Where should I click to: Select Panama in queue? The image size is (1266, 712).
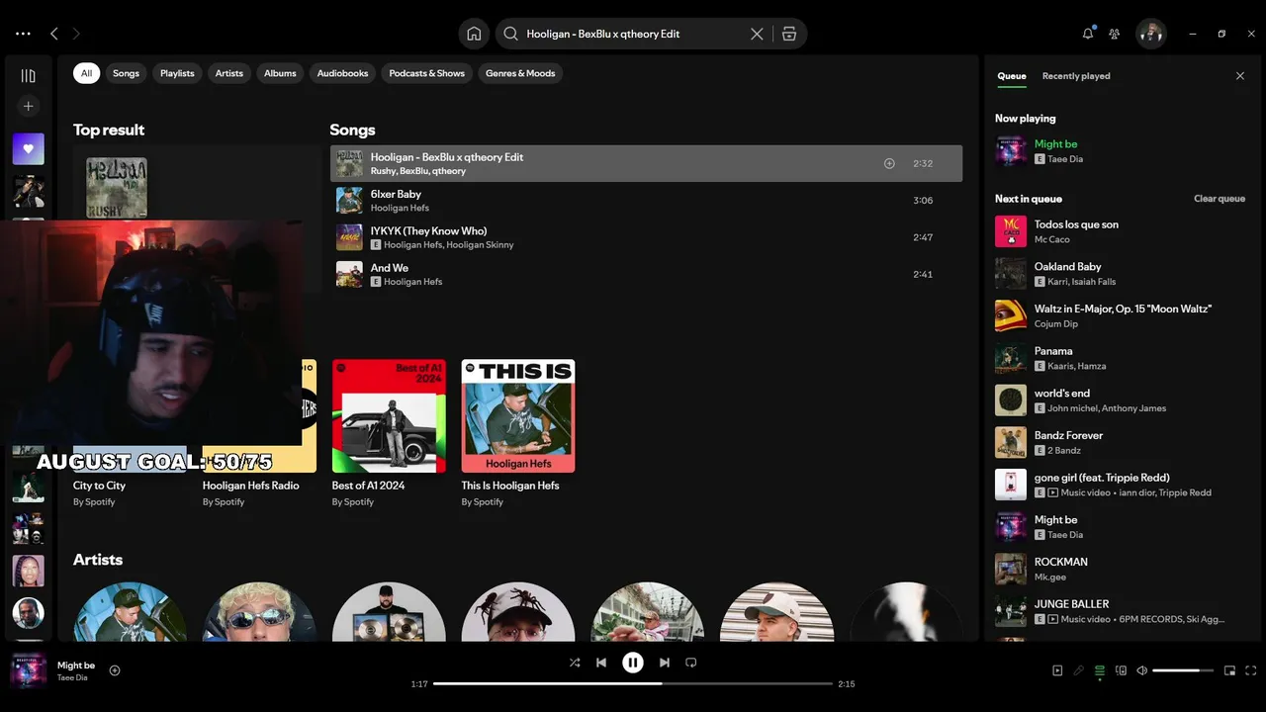pyautogui.click(x=1121, y=358)
